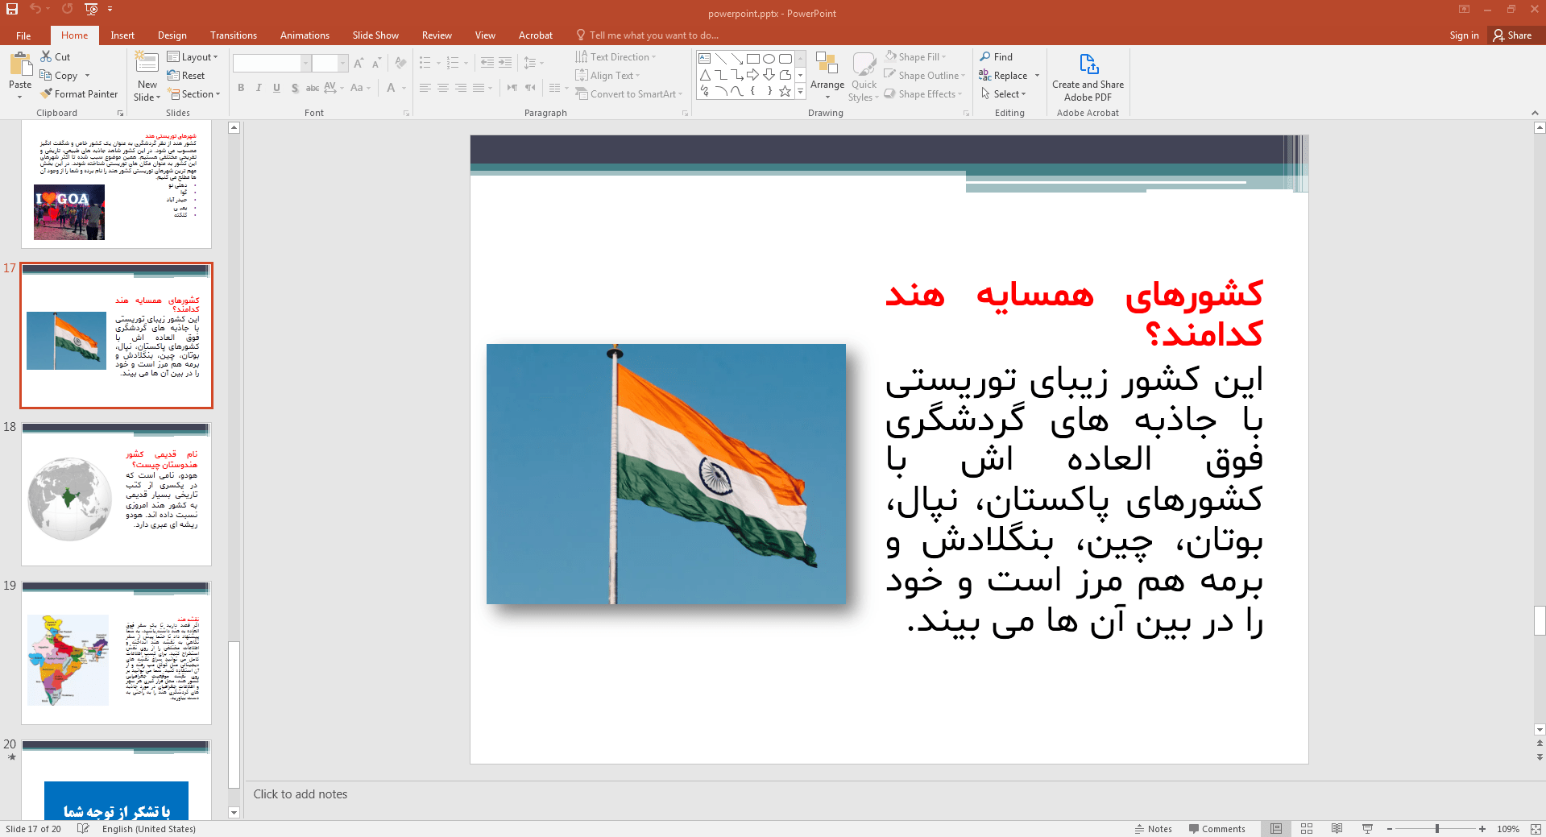Select the text box shape in the gallery
This screenshot has width=1546, height=837.
pos(705,59)
